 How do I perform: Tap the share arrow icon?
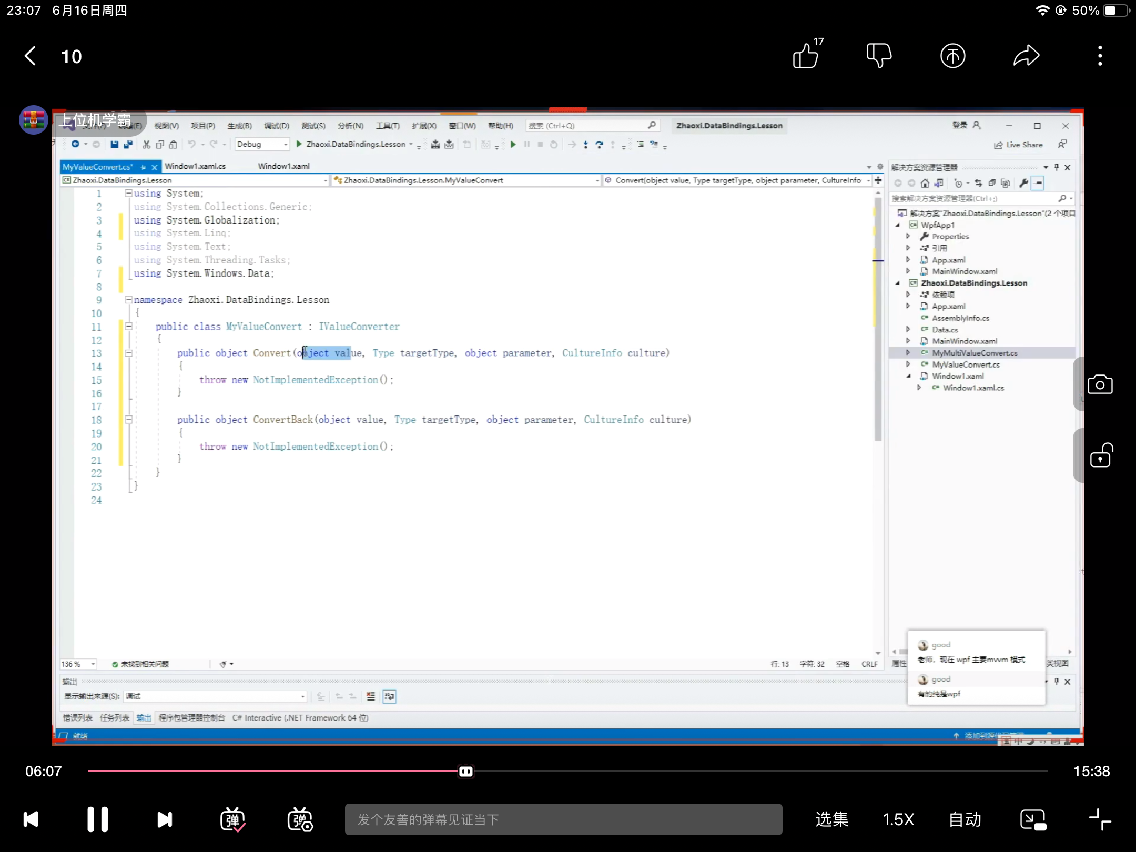pyautogui.click(x=1026, y=56)
